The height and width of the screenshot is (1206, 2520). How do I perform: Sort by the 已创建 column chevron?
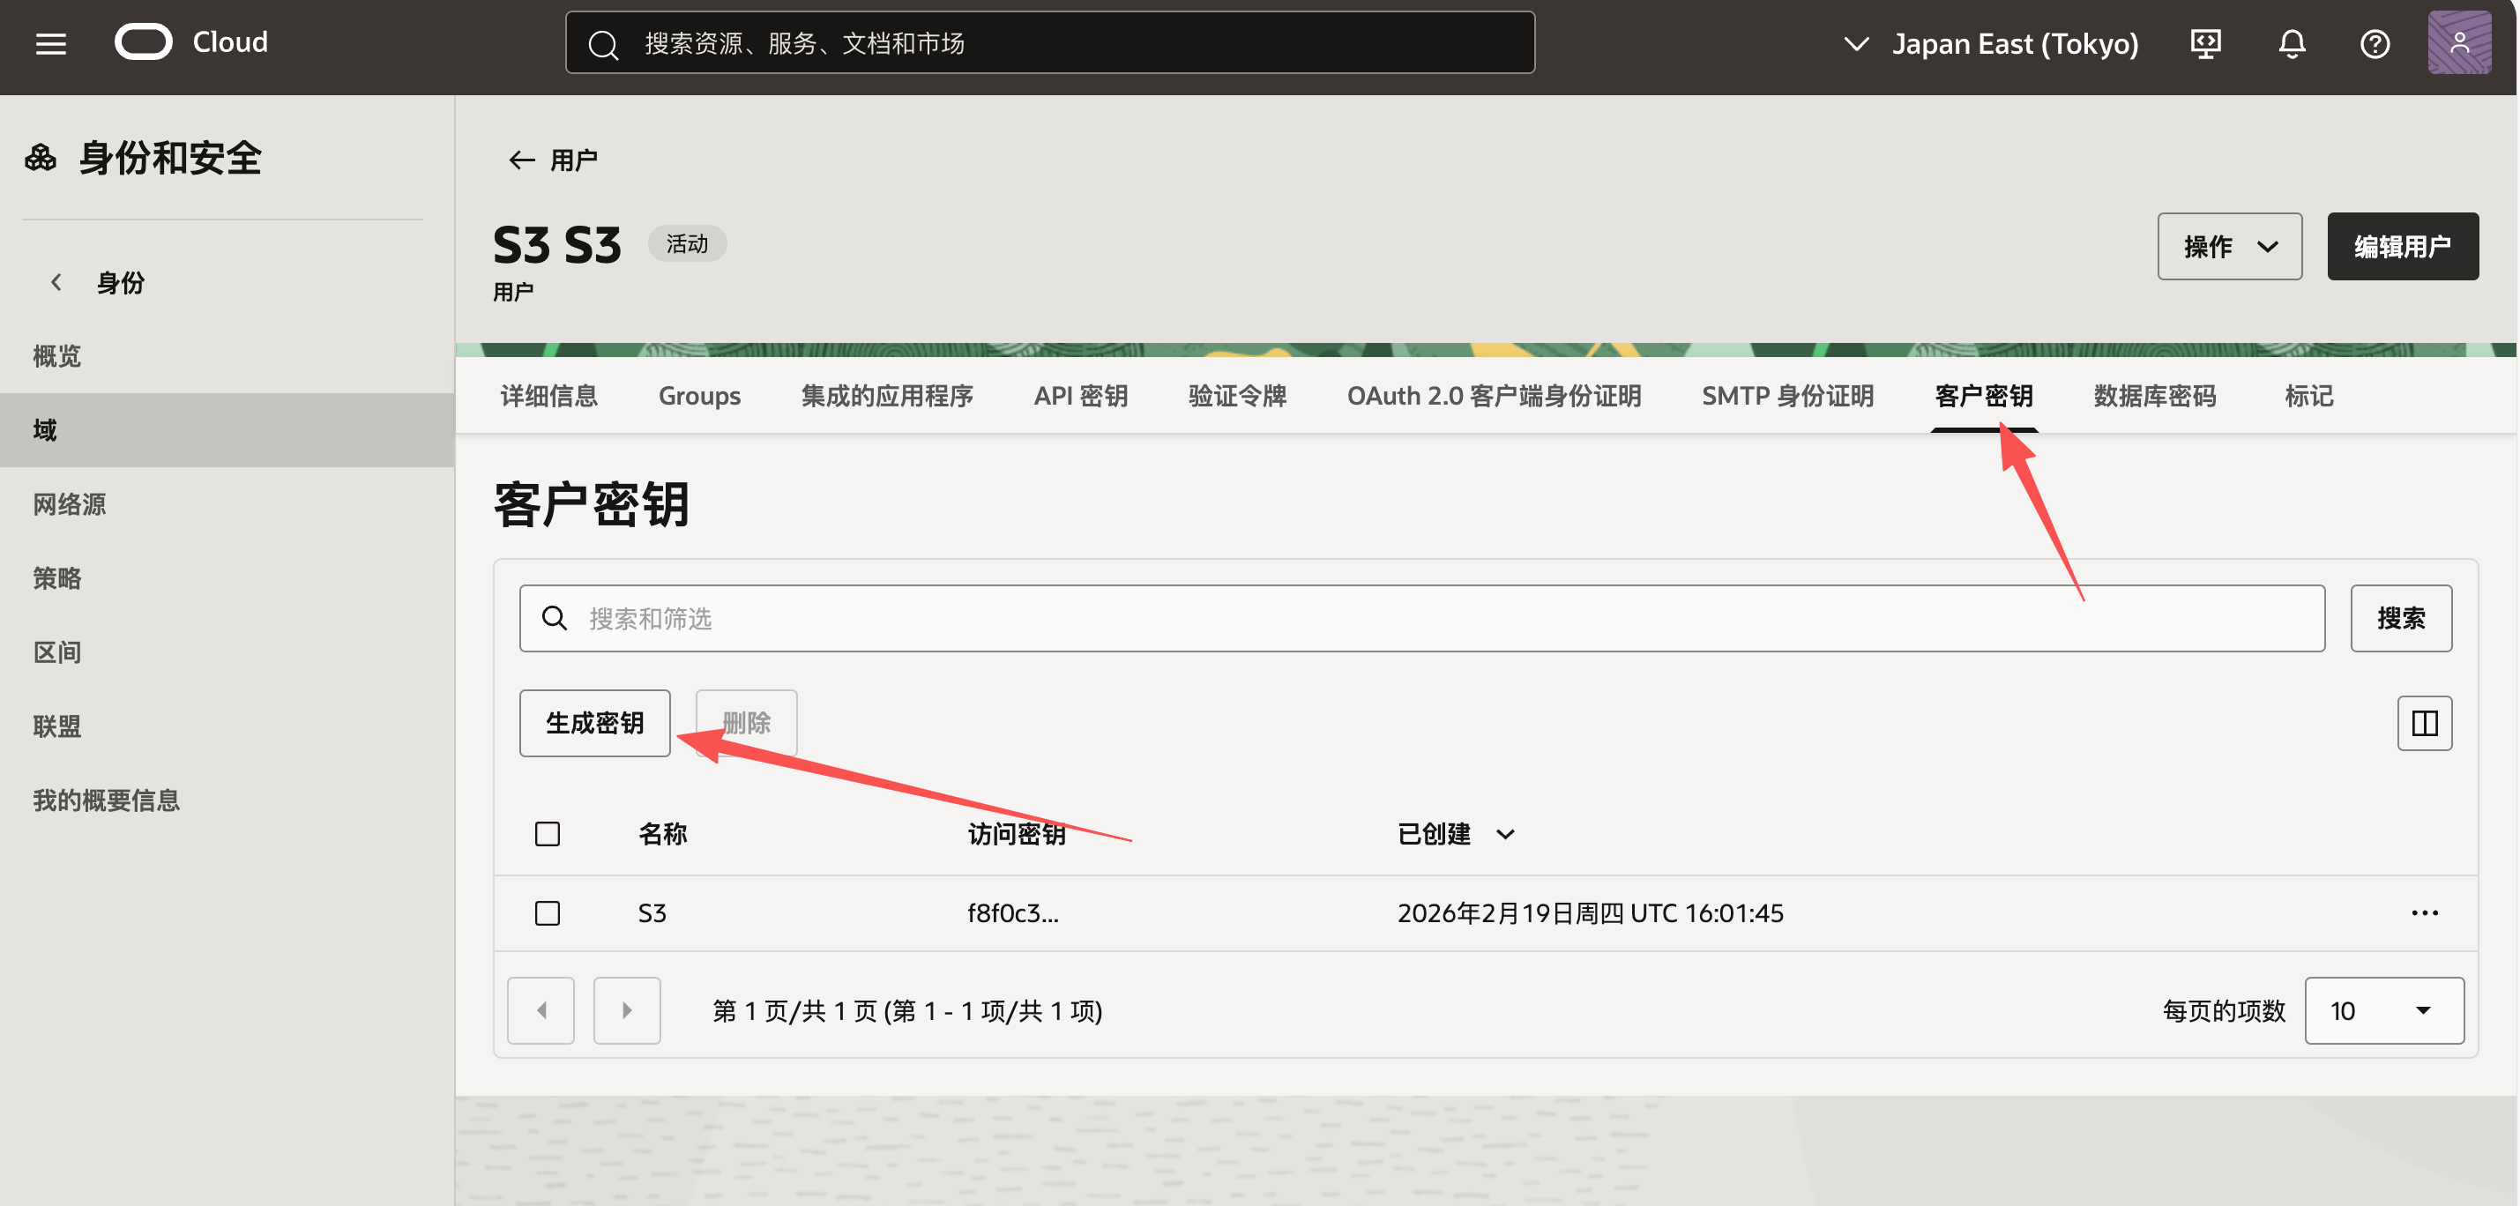coord(1504,833)
